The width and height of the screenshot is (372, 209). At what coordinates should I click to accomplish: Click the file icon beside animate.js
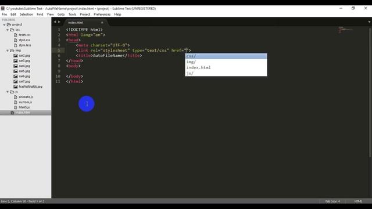click(x=16, y=97)
